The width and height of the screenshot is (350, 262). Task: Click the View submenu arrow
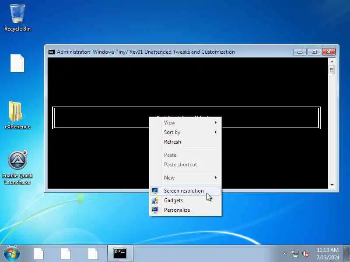215,123
